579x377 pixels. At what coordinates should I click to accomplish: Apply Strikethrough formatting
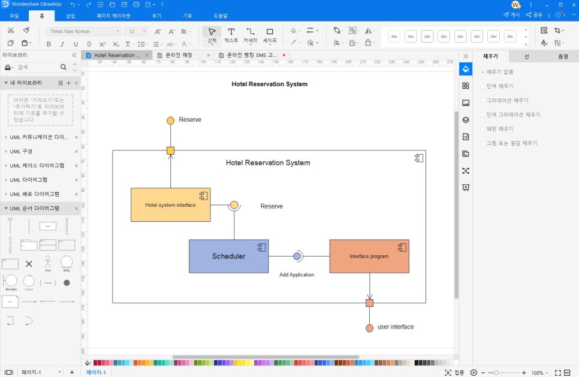[89, 44]
